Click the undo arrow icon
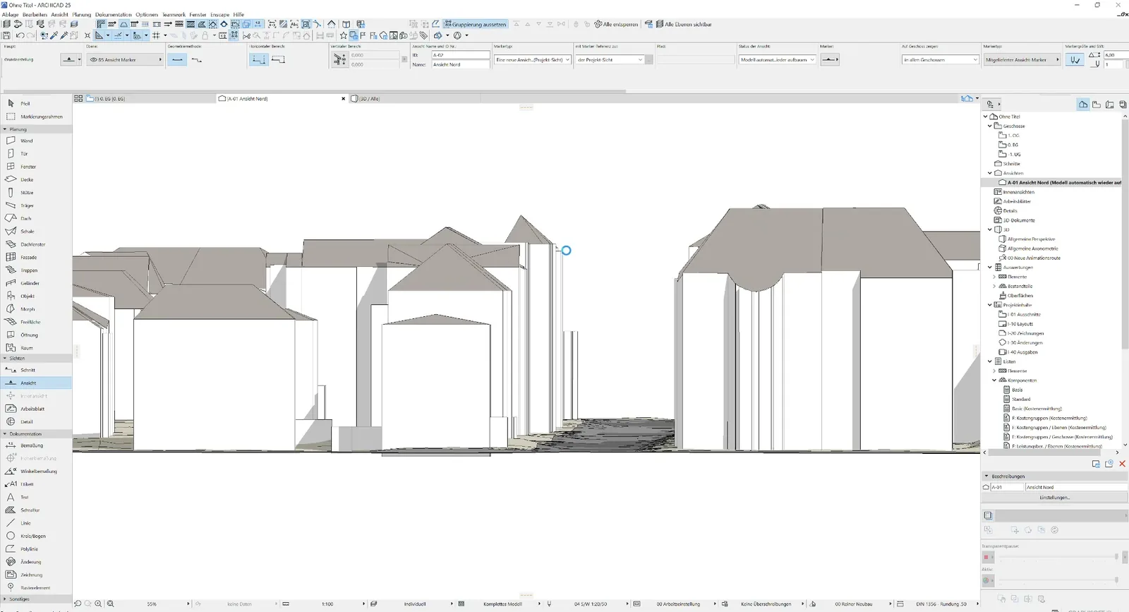1129x612 pixels. (x=20, y=35)
